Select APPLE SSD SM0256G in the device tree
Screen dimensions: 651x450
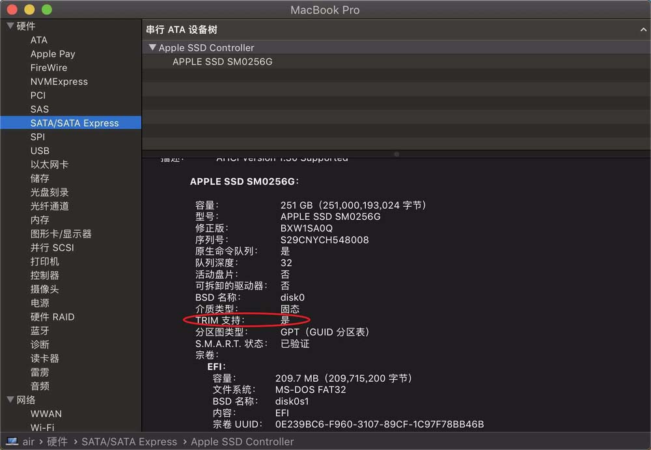221,61
